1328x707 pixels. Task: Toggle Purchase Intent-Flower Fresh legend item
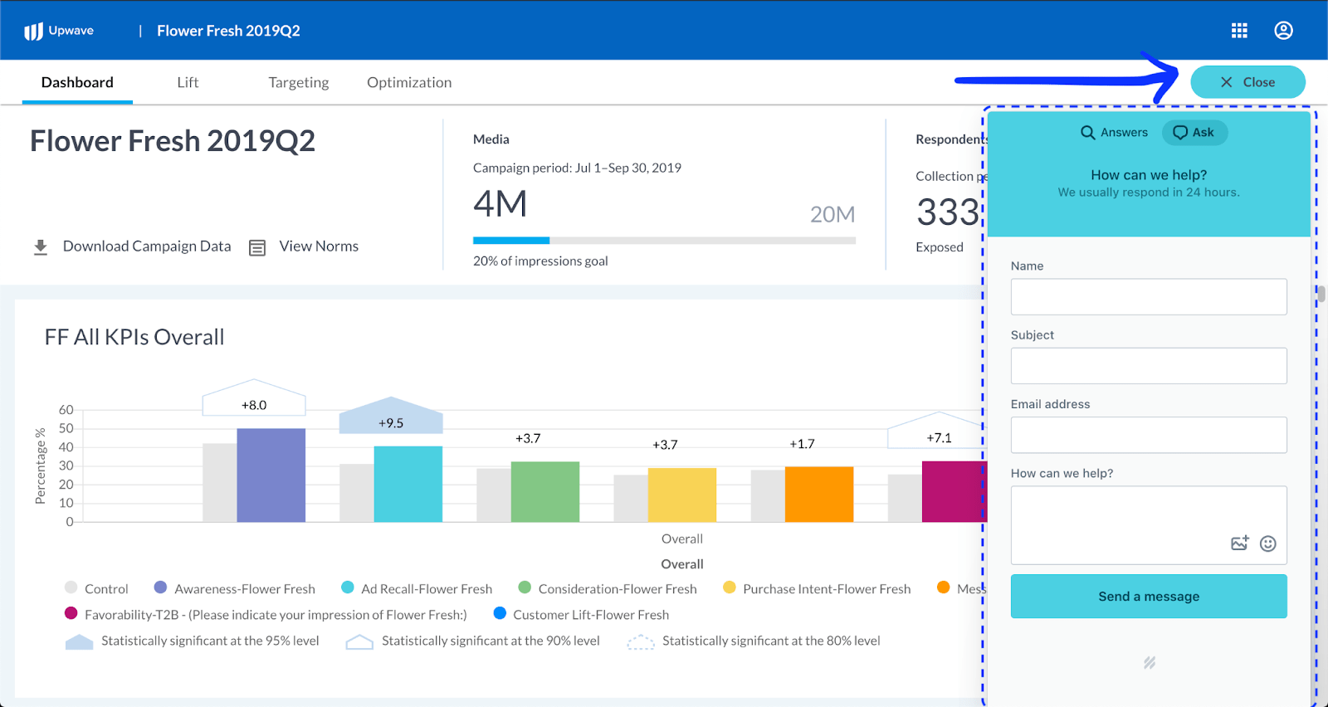(817, 588)
